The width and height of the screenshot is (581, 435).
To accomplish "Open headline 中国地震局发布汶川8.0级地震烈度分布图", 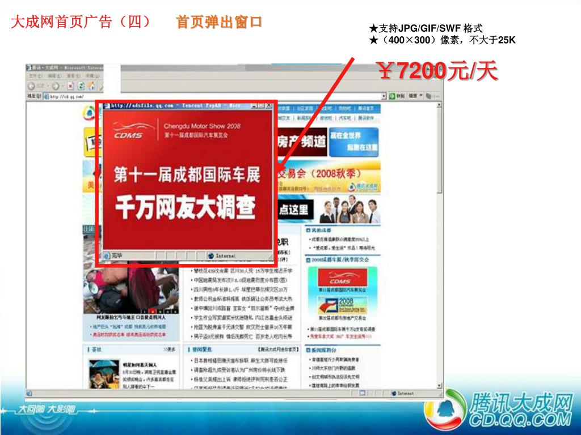I will coord(240,280).
